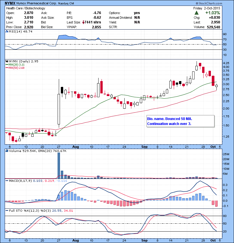Click the stochastic axis label 80
234x243 pixels.
pyautogui.click(x=225, y=216)
